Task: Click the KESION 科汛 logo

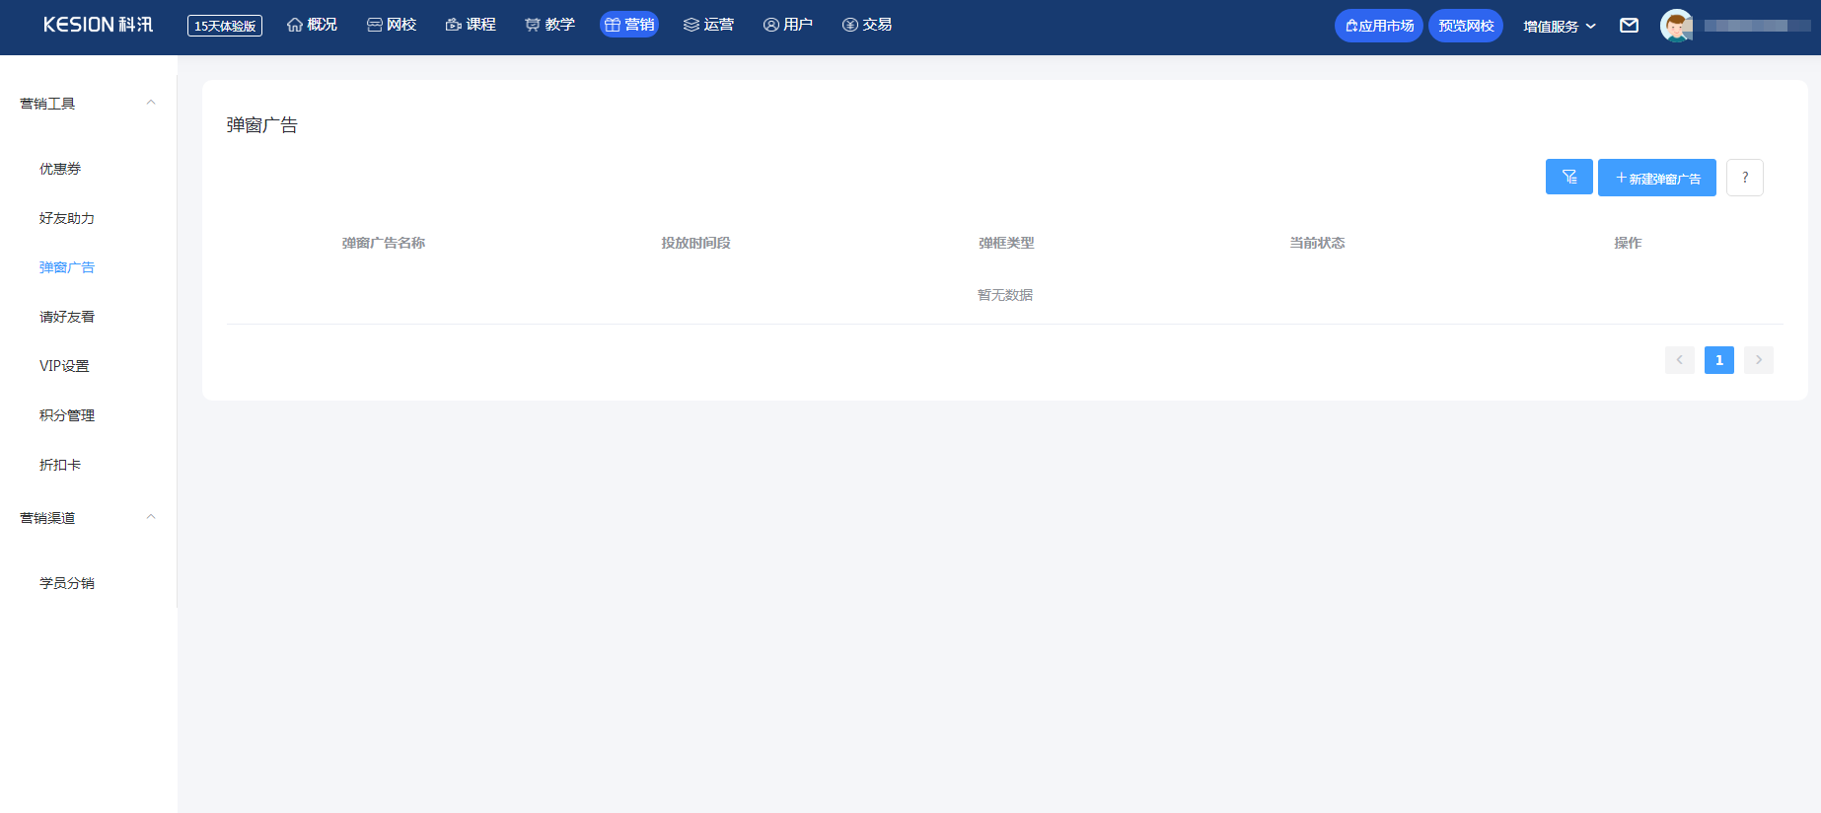Action: point(98,25)
